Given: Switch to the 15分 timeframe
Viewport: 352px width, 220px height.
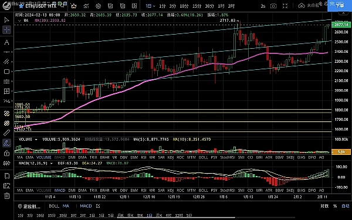Looking at the screenshot, I should (x=197, y=6).
